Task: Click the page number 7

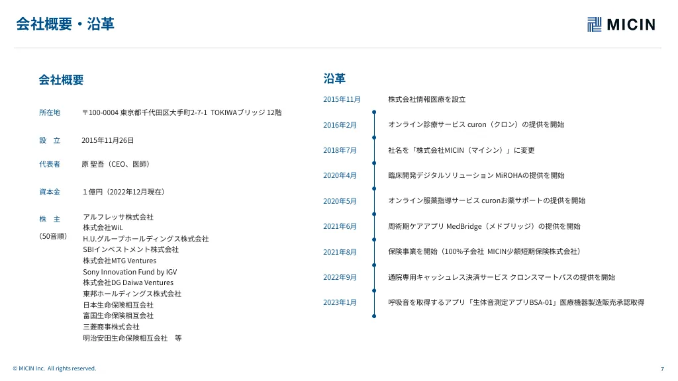Action: (x=662, y=369)
